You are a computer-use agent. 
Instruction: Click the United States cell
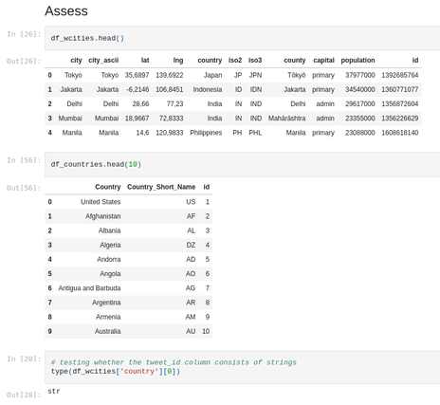pyautogui.click(x=101, y=202)
